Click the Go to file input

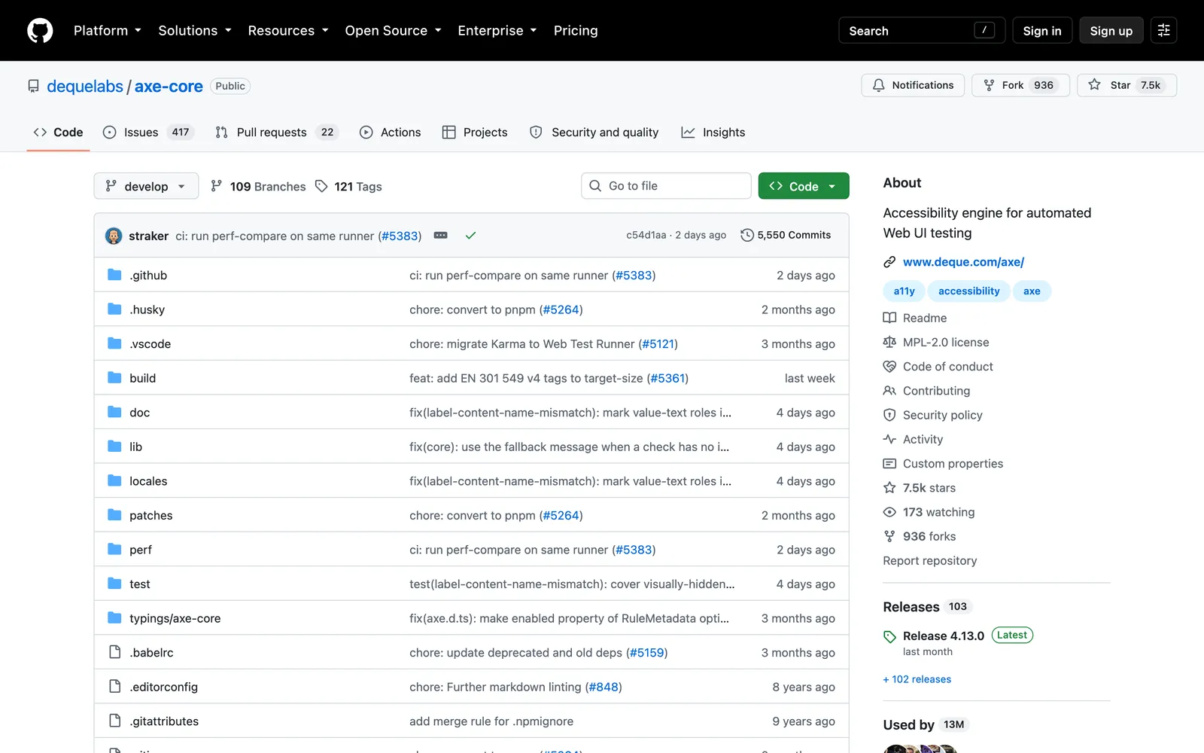[x=666, y=186]
